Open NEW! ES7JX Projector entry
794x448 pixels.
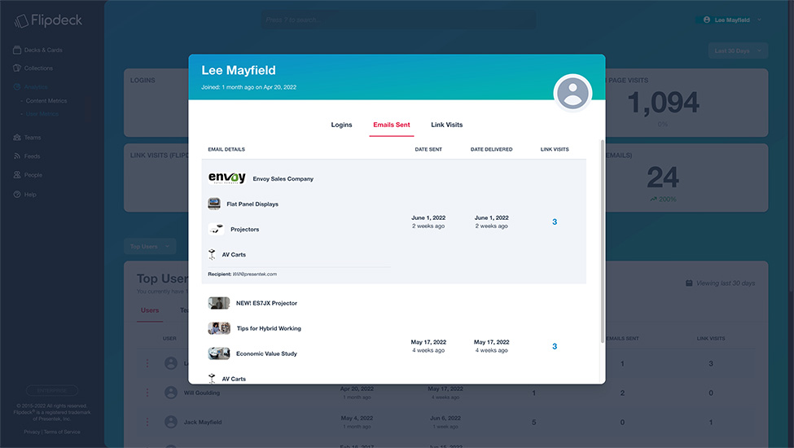(x=266, y=303)
